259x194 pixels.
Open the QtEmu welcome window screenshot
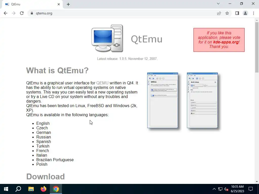point(163,100)
